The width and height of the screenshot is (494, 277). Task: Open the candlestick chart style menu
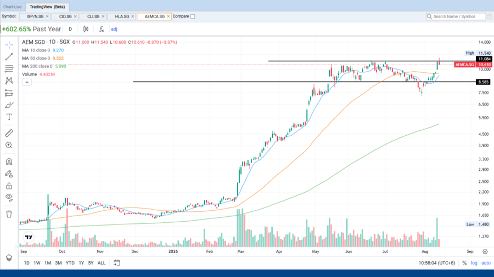[86, 29]
